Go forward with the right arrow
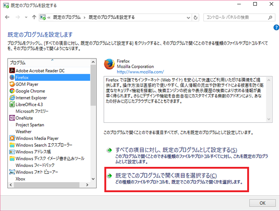This screenshot has height=211, width=280. point(17,17)
